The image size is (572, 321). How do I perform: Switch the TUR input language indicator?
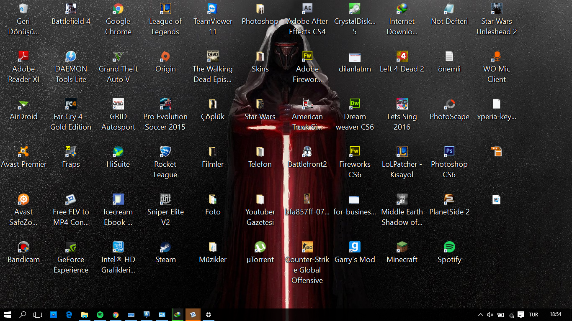533,315
